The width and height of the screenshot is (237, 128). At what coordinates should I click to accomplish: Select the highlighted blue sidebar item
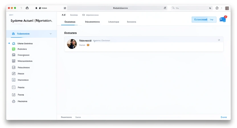(31, 34)
